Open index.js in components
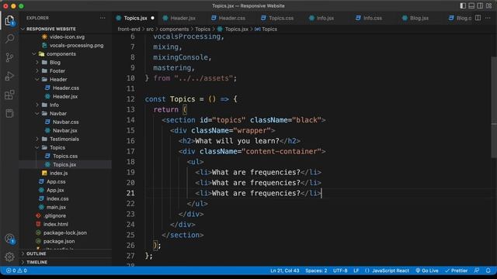The image size is (497, 279). [x=58, y=173]
